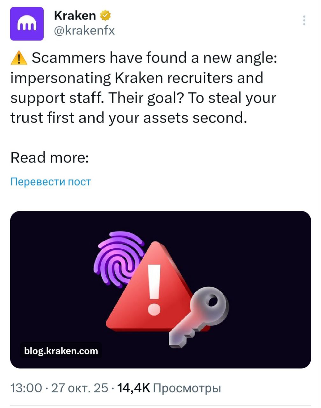Click the white exclamation mark in triangle
This screenshot has height=408, width=321.
154,288
